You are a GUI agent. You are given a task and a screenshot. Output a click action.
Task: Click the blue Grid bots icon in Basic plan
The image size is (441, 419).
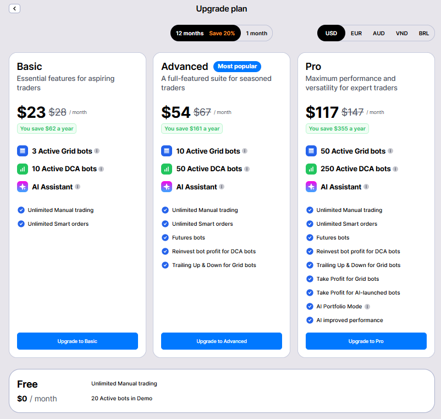click(22, 150)
